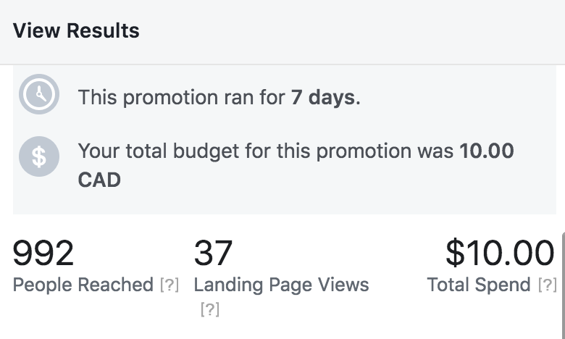This screenshot has height=339, width=565.
Task: Click the bold CAD currency text
Action: pos(99,180)
